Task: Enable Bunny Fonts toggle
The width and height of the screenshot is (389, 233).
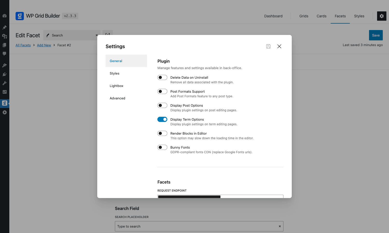Action: 162,147
